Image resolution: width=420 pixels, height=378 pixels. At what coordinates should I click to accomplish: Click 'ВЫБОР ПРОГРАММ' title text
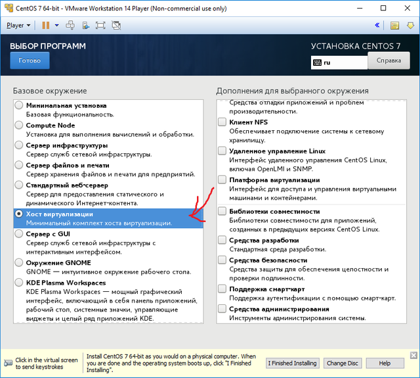(x=48, y=46)
